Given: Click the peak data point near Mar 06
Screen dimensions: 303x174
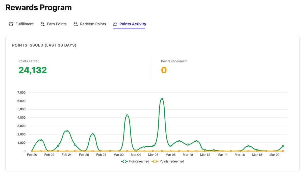Looking at the screenshot, I should 162,99.
